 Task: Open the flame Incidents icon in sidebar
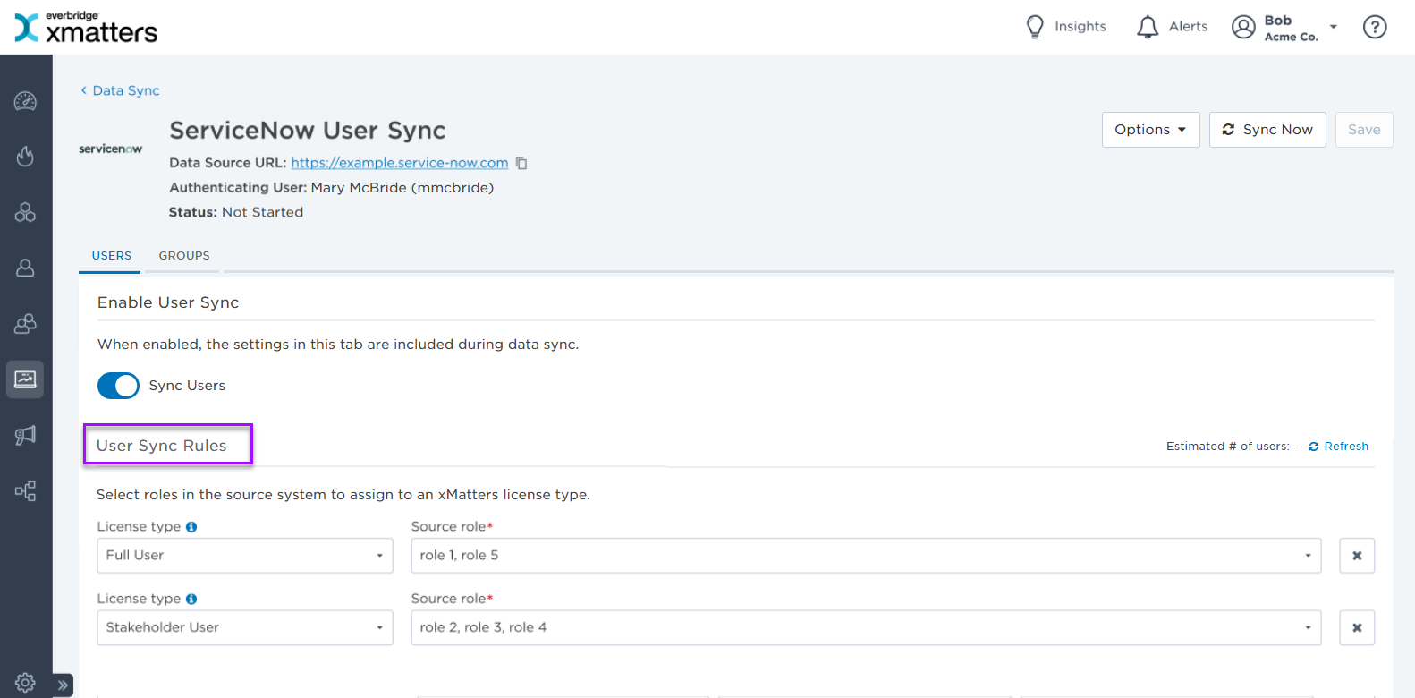click(25, 157)
